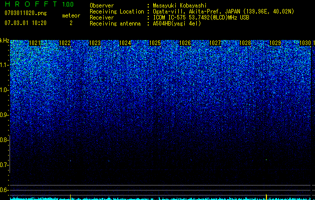Click time marker 1022
This screenshot has width=315, height=200.
[x=65, y=43]
